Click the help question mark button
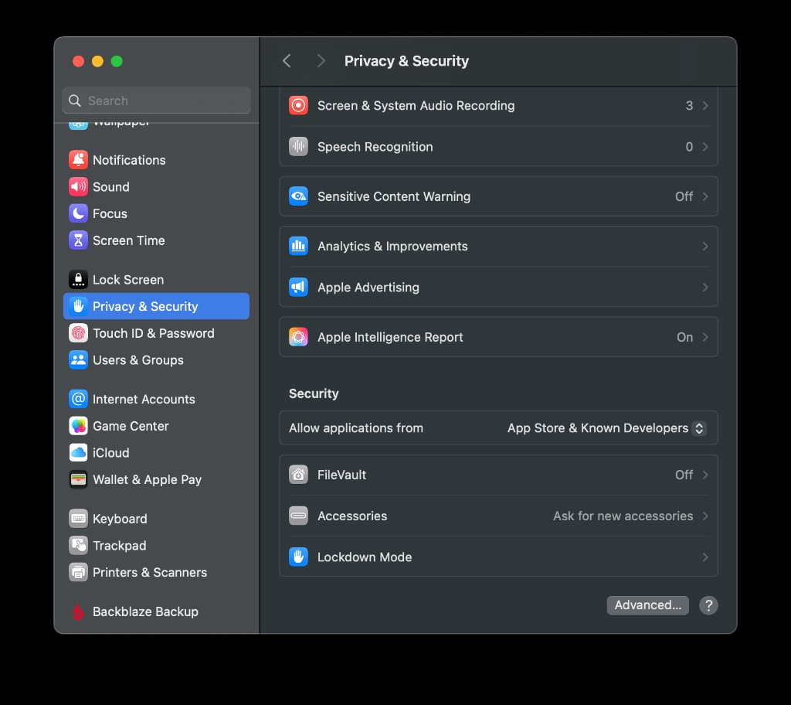The image size is (791, 705). (708, 605)
